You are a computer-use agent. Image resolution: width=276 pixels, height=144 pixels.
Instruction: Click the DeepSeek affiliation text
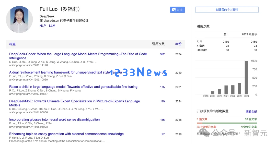tap(47, 16)
